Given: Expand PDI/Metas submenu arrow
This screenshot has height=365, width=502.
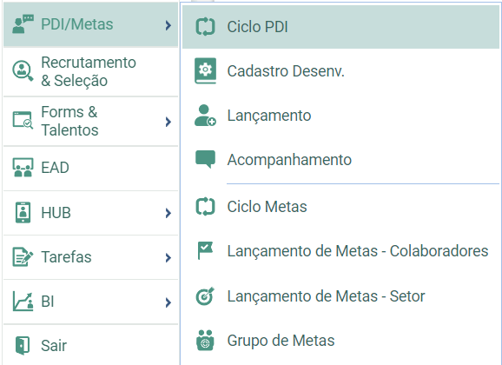Looking at the screenshot, I should coord(168,25).
